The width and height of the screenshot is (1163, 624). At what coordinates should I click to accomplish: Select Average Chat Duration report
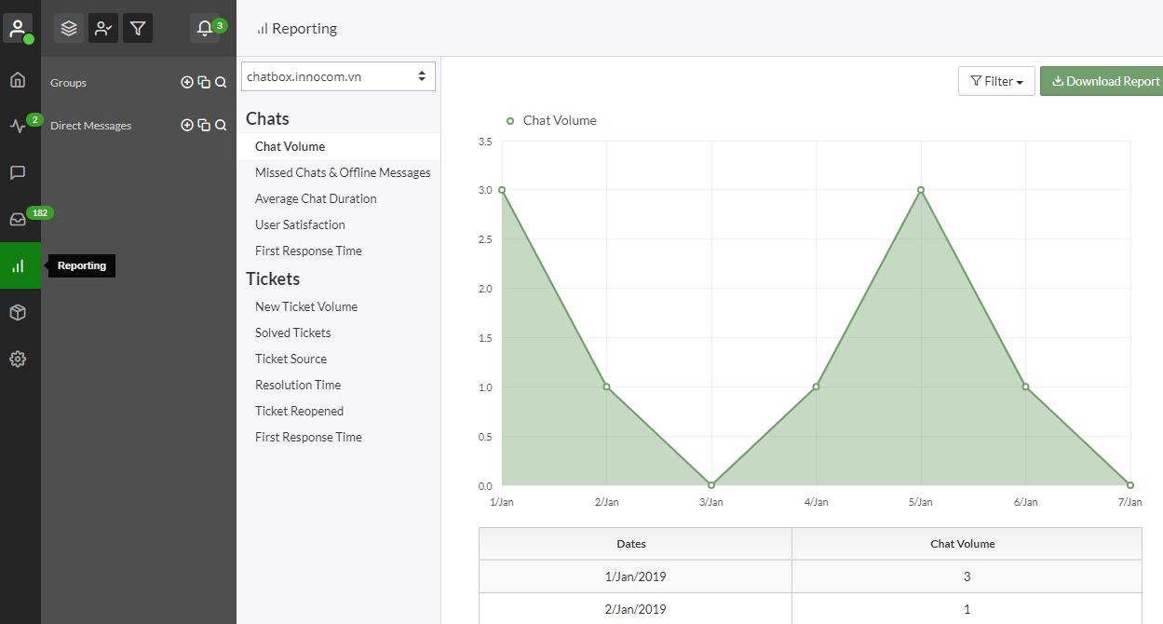click(x=316, y=198)
